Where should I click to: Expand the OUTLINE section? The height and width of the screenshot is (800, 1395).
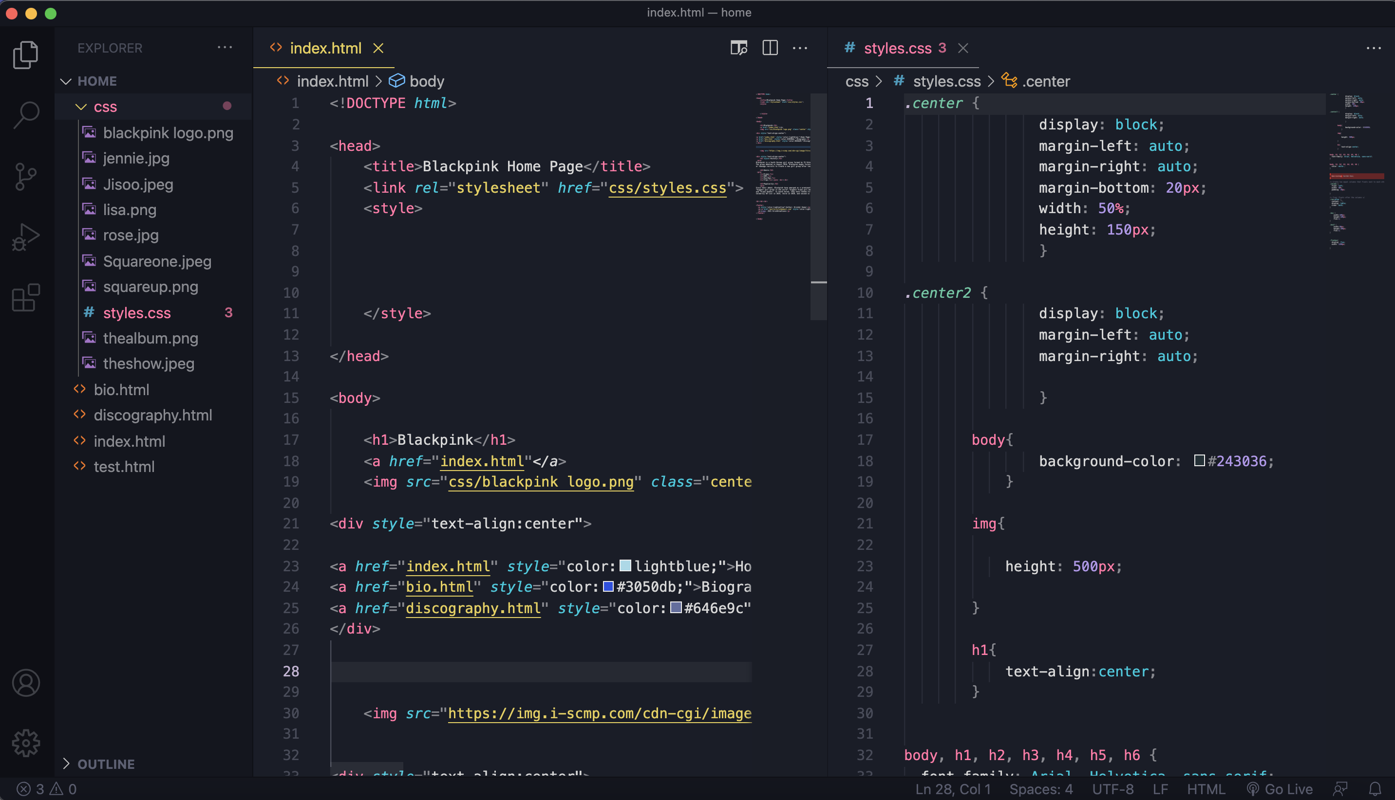click(x=106, y=764)
